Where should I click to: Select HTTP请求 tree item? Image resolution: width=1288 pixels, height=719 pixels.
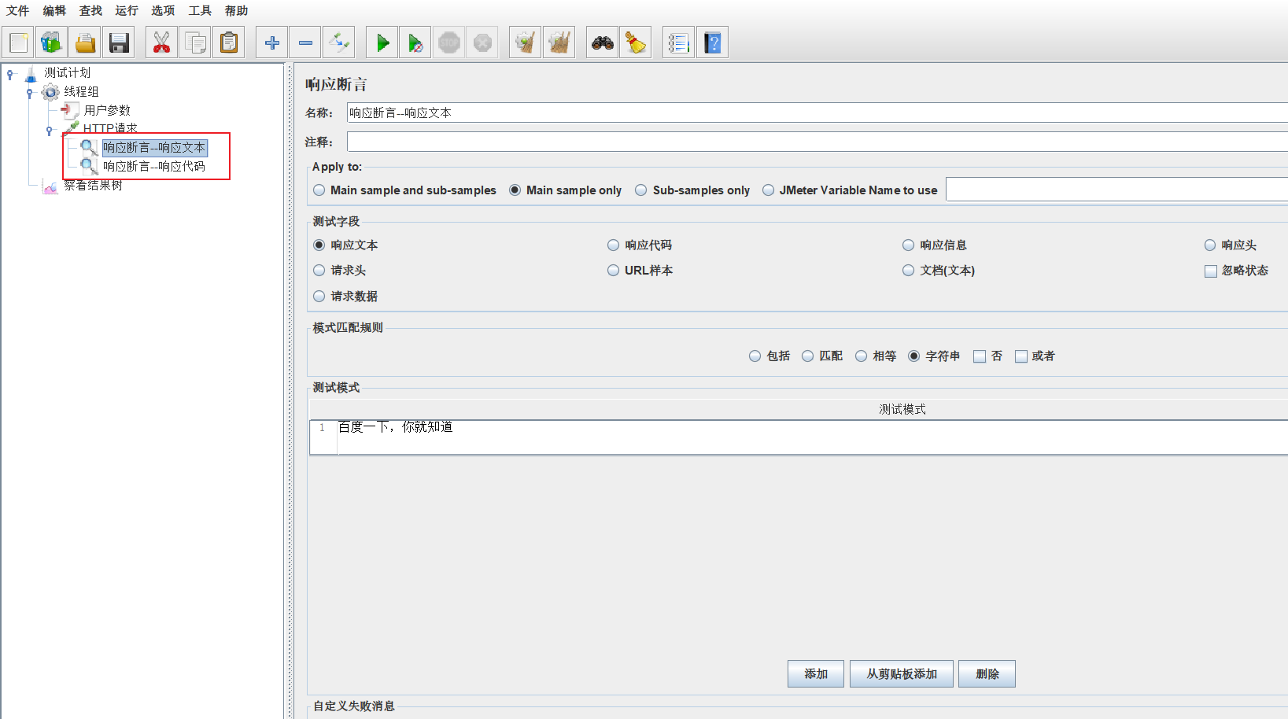click(x=110, y=128)
